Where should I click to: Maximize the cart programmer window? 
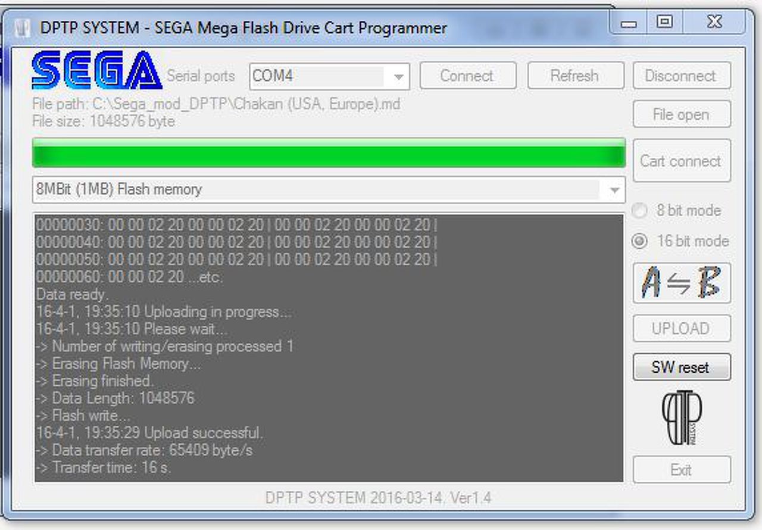(664, 23)
